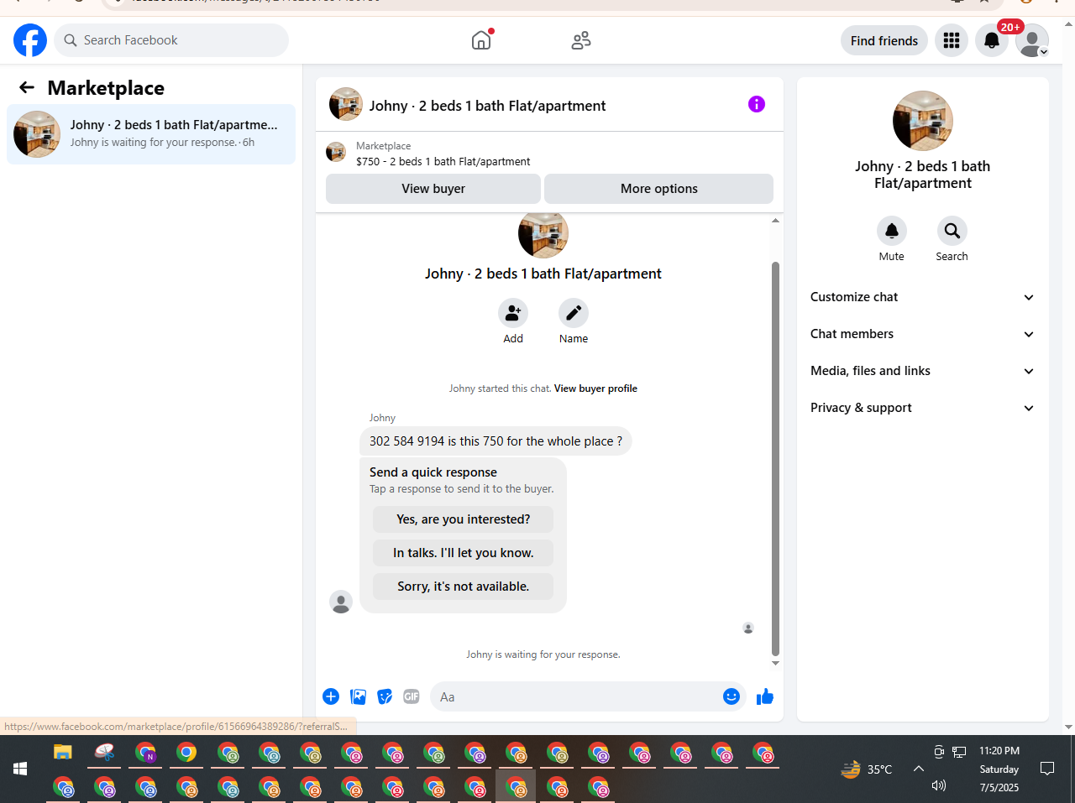Click the chat scrollbar thumb
Viewport: 1075px width, 803px height.
[775, 458]
